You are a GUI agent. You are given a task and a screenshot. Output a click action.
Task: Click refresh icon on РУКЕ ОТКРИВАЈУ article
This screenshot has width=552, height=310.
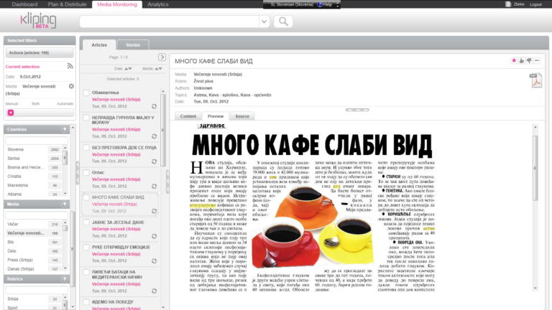tap(155, 261)
